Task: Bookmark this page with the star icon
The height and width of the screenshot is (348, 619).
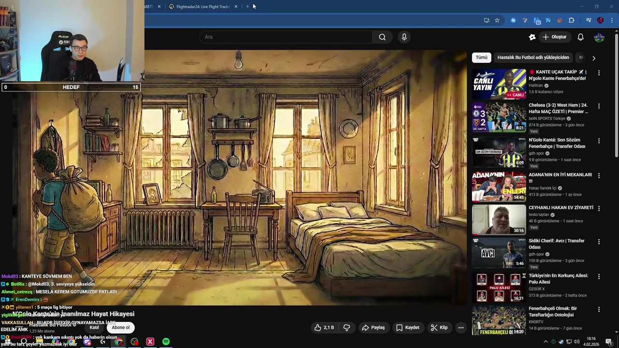Action: (x=497, y=20)
